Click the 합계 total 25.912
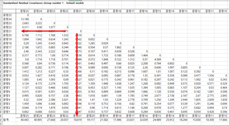Screen dimensions: 229x125 pos(170,120)
